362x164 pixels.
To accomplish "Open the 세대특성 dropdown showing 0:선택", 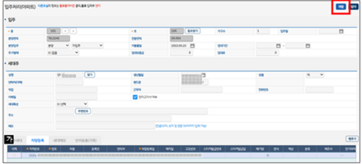I will tap(72, 104).
